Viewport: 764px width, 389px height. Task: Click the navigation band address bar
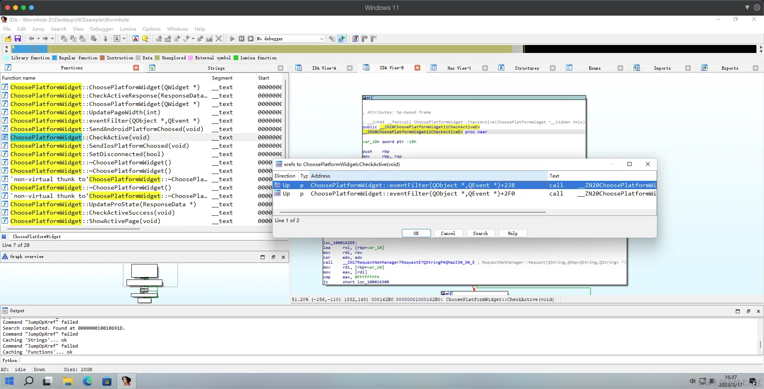point(384,49)
